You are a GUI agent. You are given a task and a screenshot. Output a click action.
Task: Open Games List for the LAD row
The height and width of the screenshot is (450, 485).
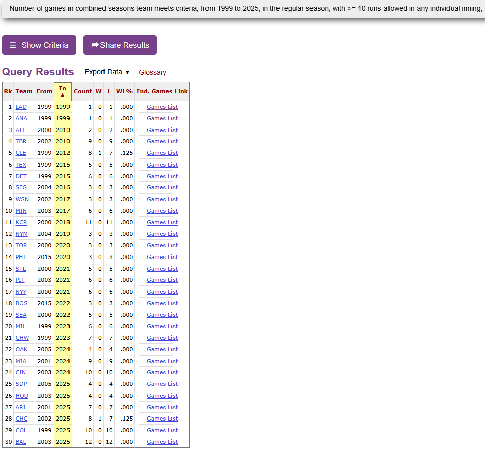coord(162,107)
